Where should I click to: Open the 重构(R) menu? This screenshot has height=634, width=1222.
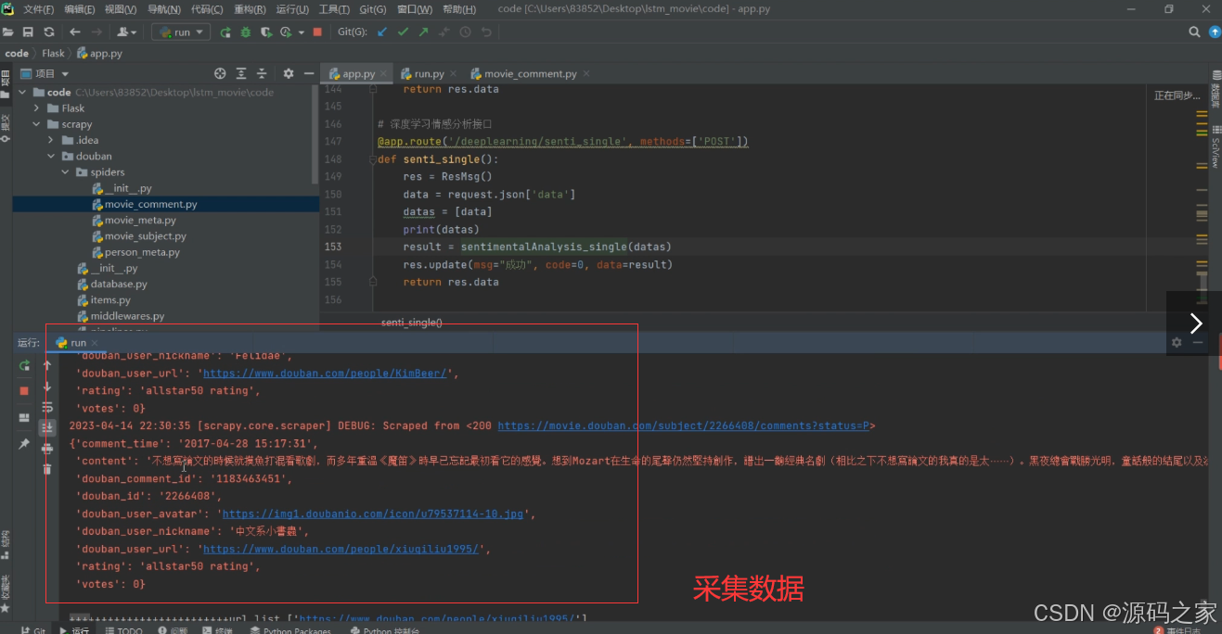point(250,9)
